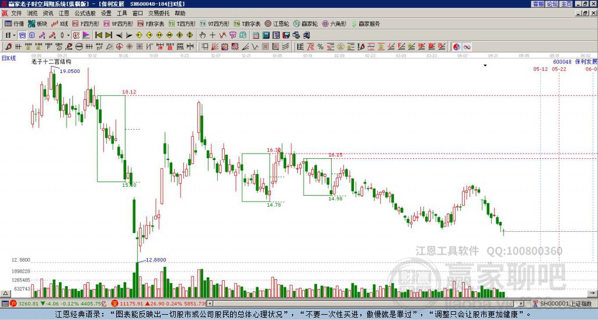Click the colorful flag icon
598x320 pixels.
tap(86, 35)
